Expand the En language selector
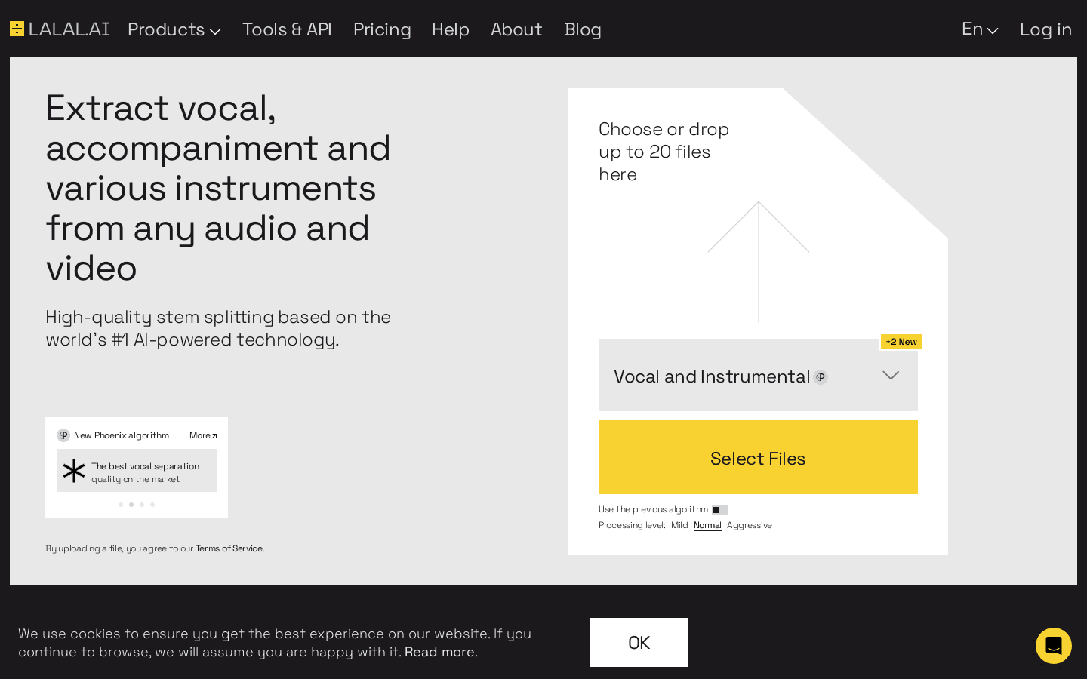1087x679 pixels. tap(979, 29)
